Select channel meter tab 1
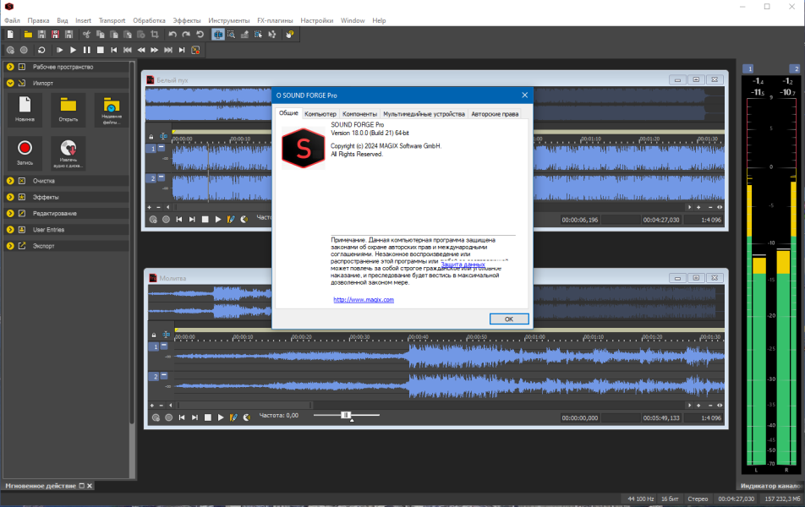Viewport: 805px width, 507px height. click(748, 68)
